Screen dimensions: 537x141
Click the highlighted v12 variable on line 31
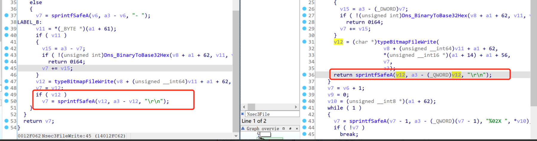(338, 42)
